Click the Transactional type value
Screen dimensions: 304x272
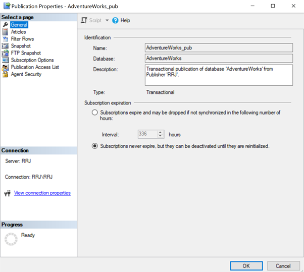tap(160, 92)
